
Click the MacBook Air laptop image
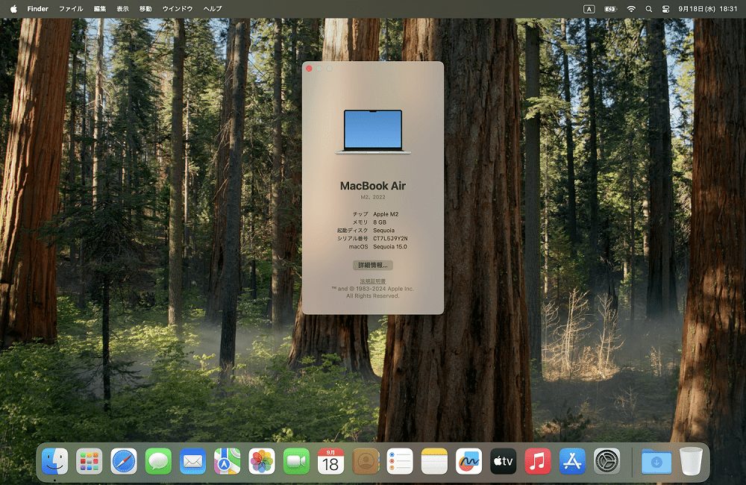[373, 132]
